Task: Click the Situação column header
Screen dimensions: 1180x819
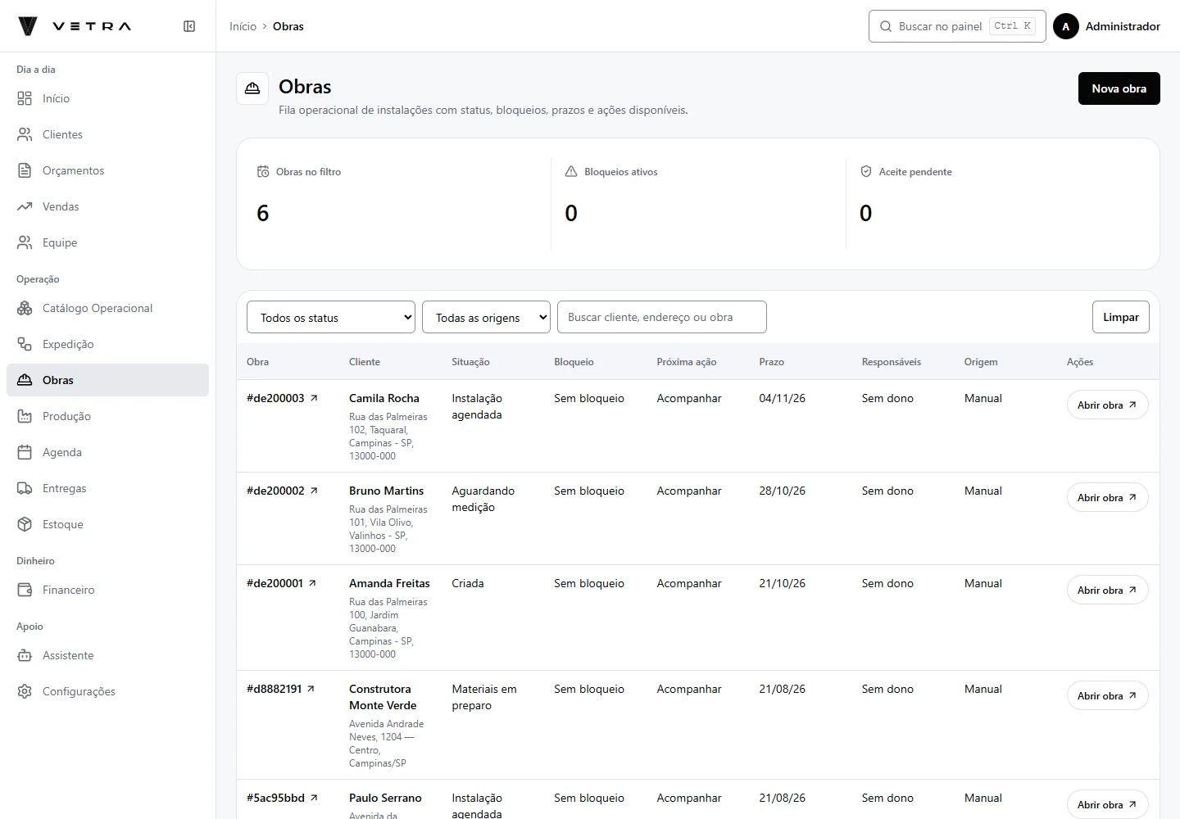Action: pyautogui.click(x=470, y=362)
